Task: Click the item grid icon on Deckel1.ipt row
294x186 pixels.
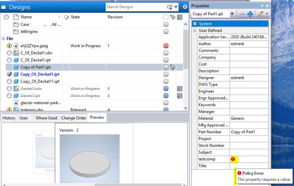Action: point(180,96)
